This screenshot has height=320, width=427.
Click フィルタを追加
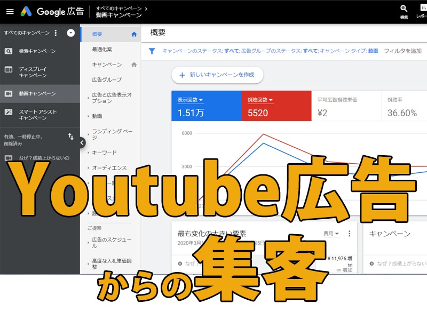[402, 51]
